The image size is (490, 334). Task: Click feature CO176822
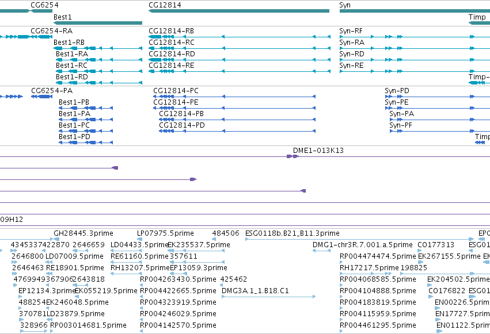click(x=430, y=297)
